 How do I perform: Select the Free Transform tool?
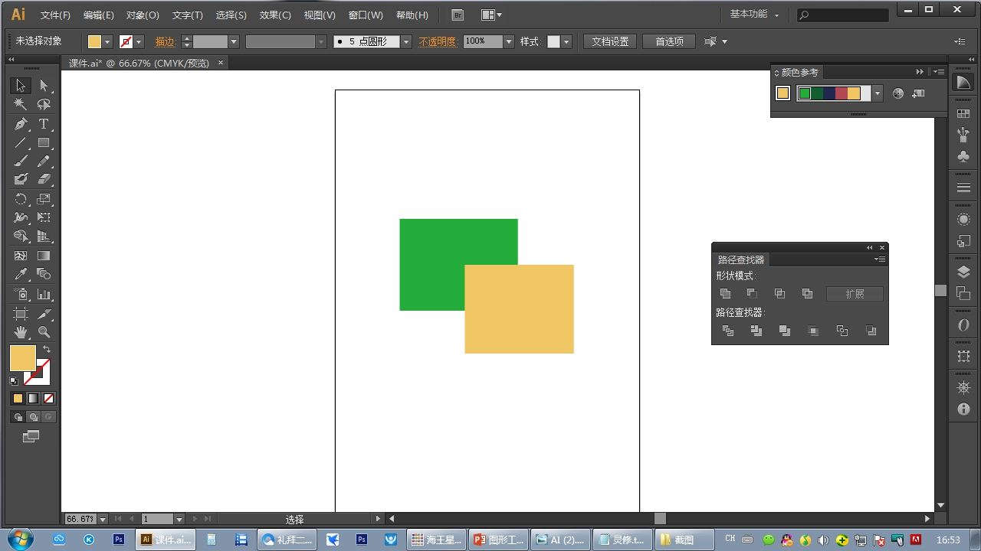pos(44,218)
